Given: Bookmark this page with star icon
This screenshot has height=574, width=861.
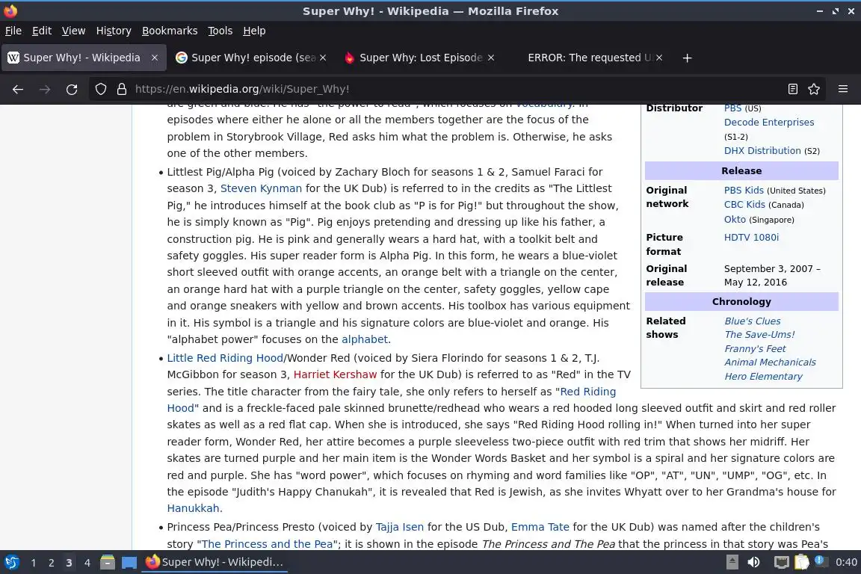Looking at the screenshot, I should 814,89.
